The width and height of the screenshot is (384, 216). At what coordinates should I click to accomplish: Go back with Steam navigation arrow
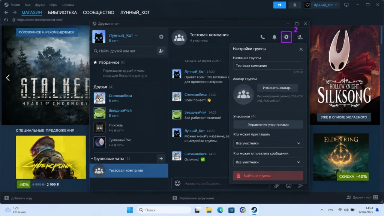(6, 12)
